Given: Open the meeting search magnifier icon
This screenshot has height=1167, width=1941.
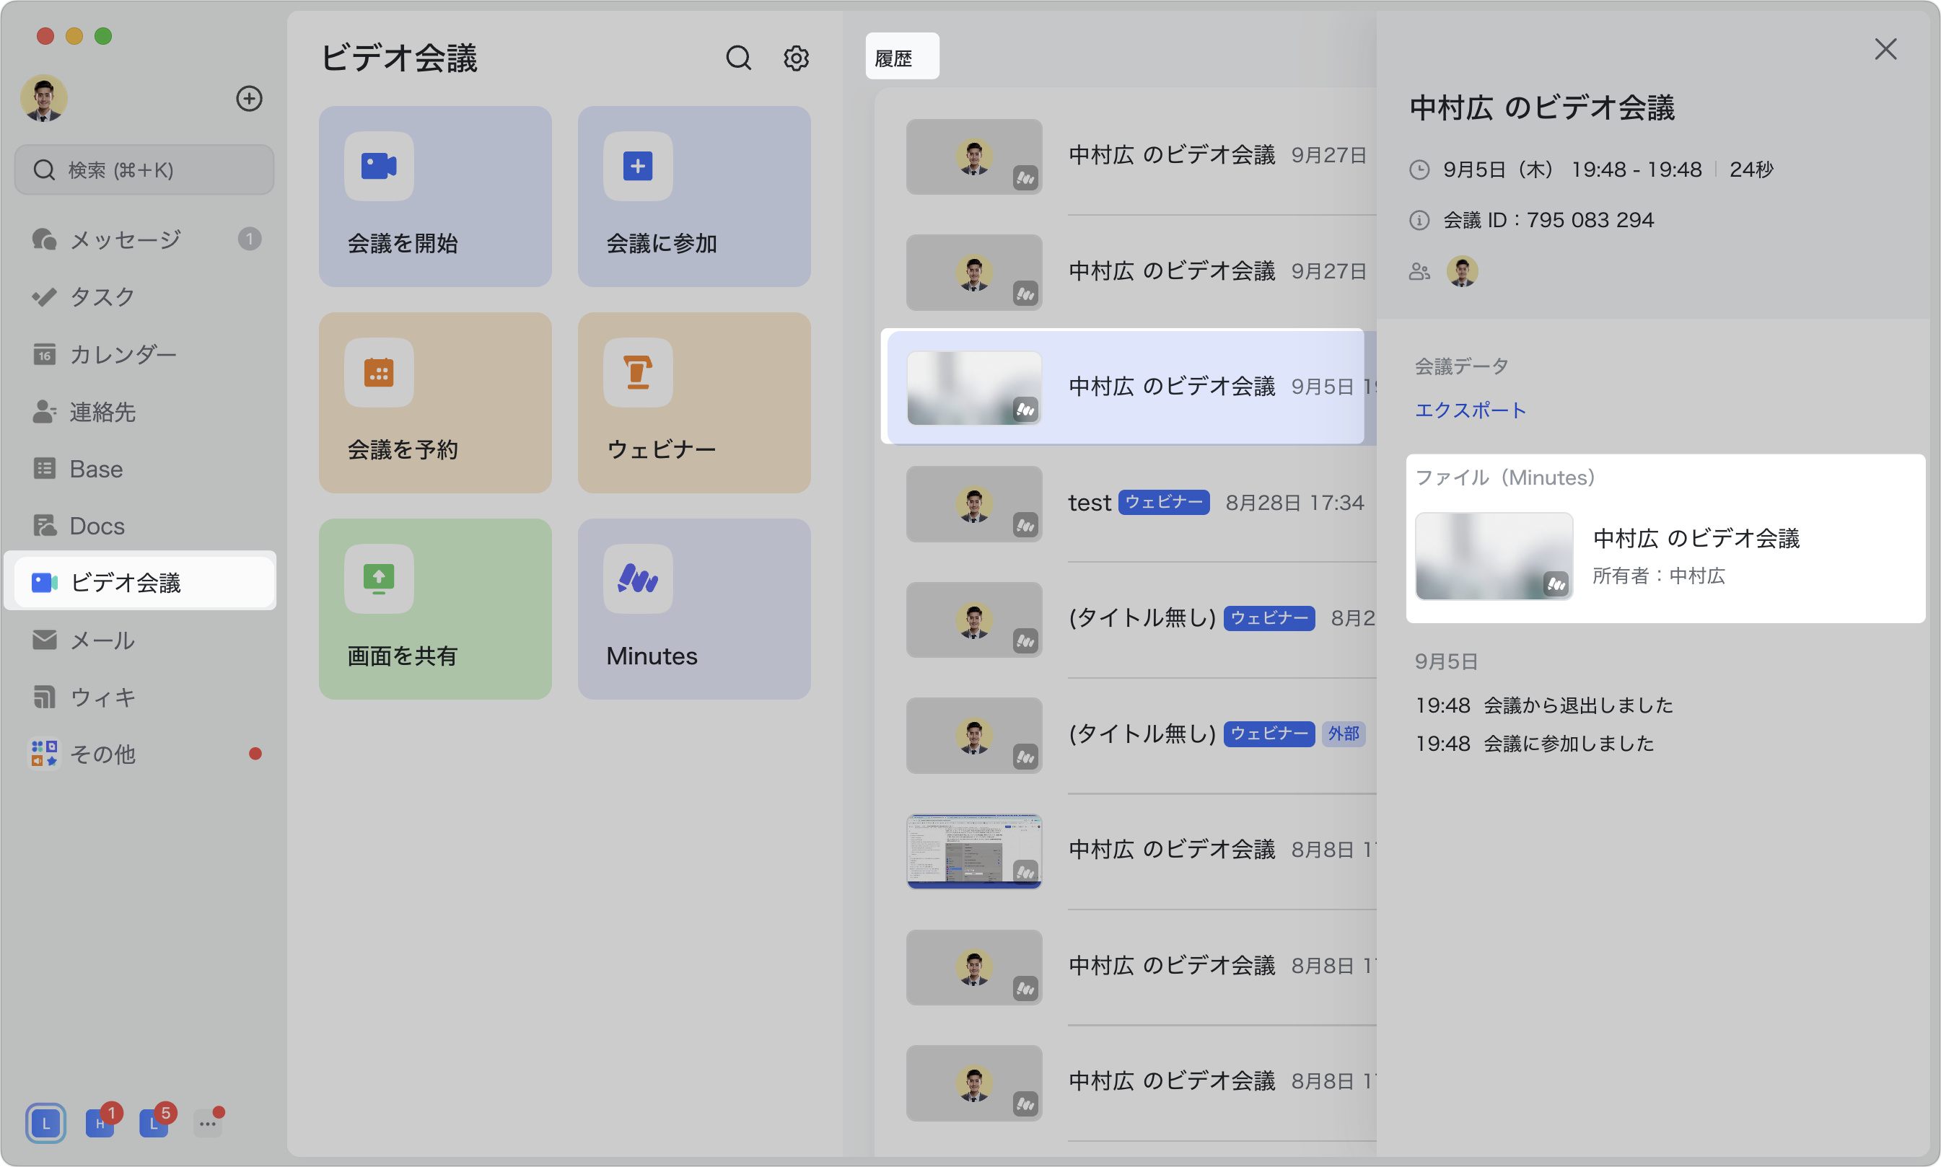Looking at the screenshot, I should coord(737,58).
